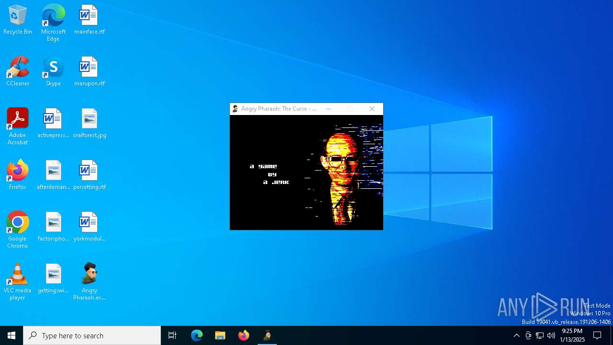Open the Adobe Acrobat shortcut

click(18, 126)
